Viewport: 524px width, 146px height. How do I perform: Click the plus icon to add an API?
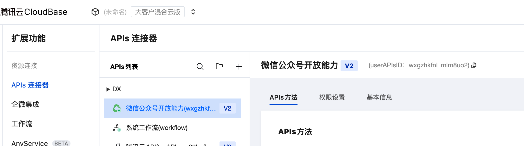(239, 67)
